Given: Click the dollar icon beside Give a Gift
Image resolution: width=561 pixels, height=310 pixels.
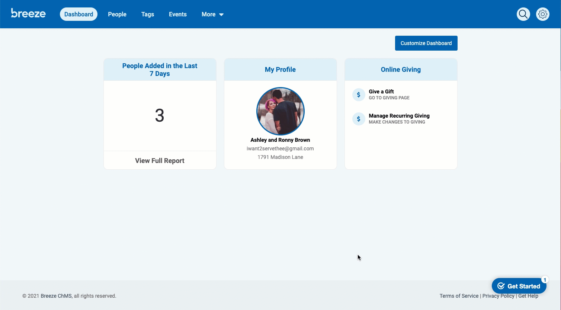Looking at the screenshot, I should [x=359, y=95].
